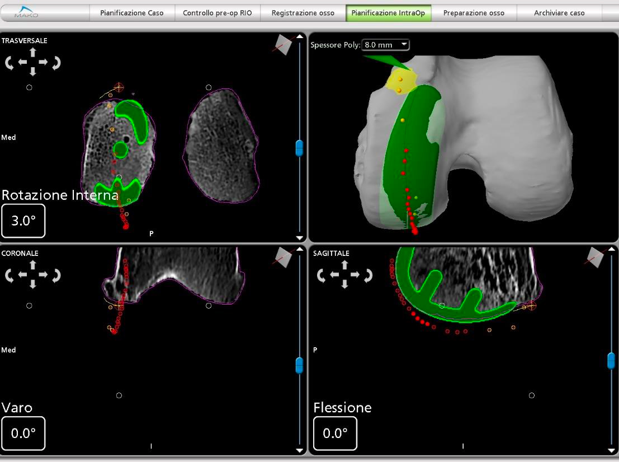Image resolution: width=619 pixels, height=462 pixels.
Task: Click left arrow in Coronale view controls
Action: [22, 274]
